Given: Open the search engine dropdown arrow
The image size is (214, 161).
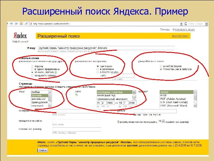Looking at the screenshot, I should [x=207, y=24].
